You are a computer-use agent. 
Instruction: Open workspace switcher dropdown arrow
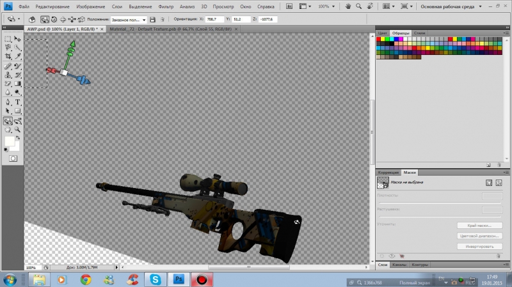click(480, 6)
